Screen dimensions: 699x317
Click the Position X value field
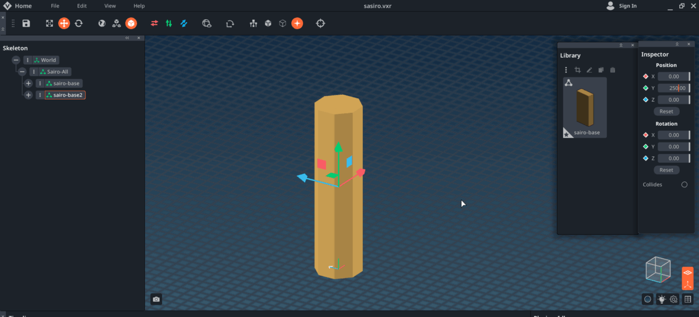(x=674, y=76)
